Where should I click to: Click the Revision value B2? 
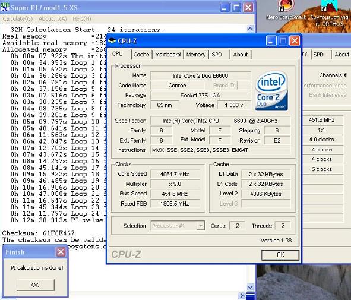tap(277, 141)
